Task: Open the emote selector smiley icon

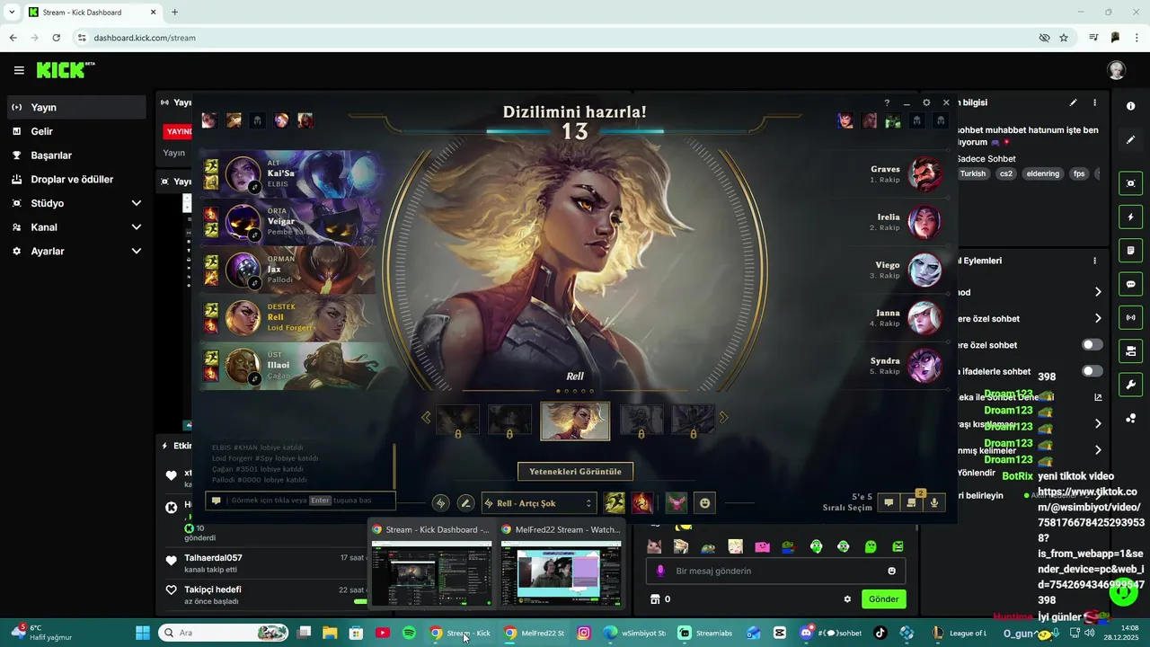Action: (x=705, y=503)
